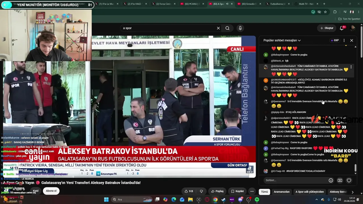Open more video actions (three dots)
The height and width of the screenshot is (204, 363).
pyautogui.click(x=252, y=191)
